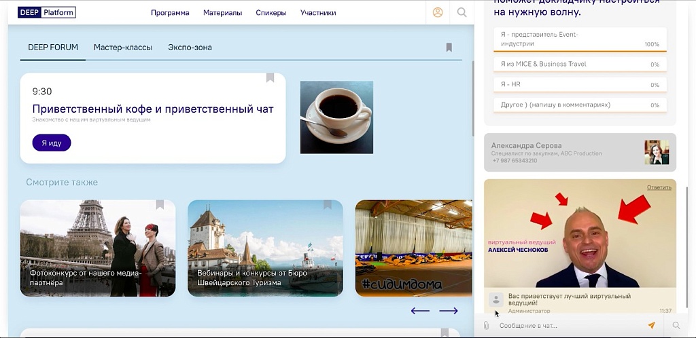Click Александра Серова profile photo
The width and height of the screenshot is (696, 338).
657,153
